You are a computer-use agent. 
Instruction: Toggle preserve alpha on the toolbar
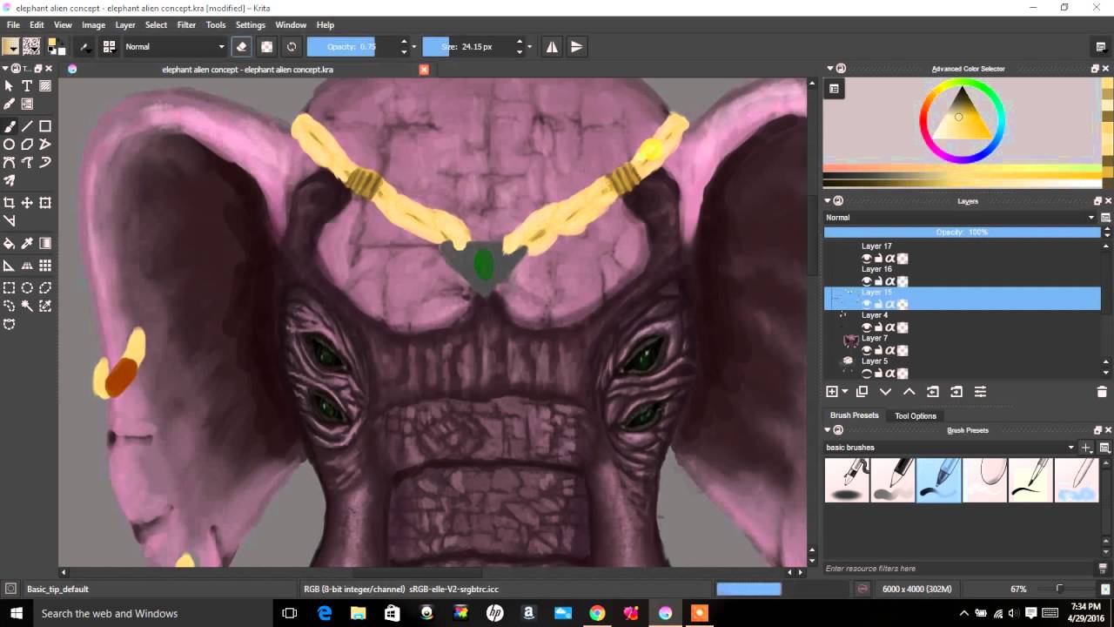[267, 47]
